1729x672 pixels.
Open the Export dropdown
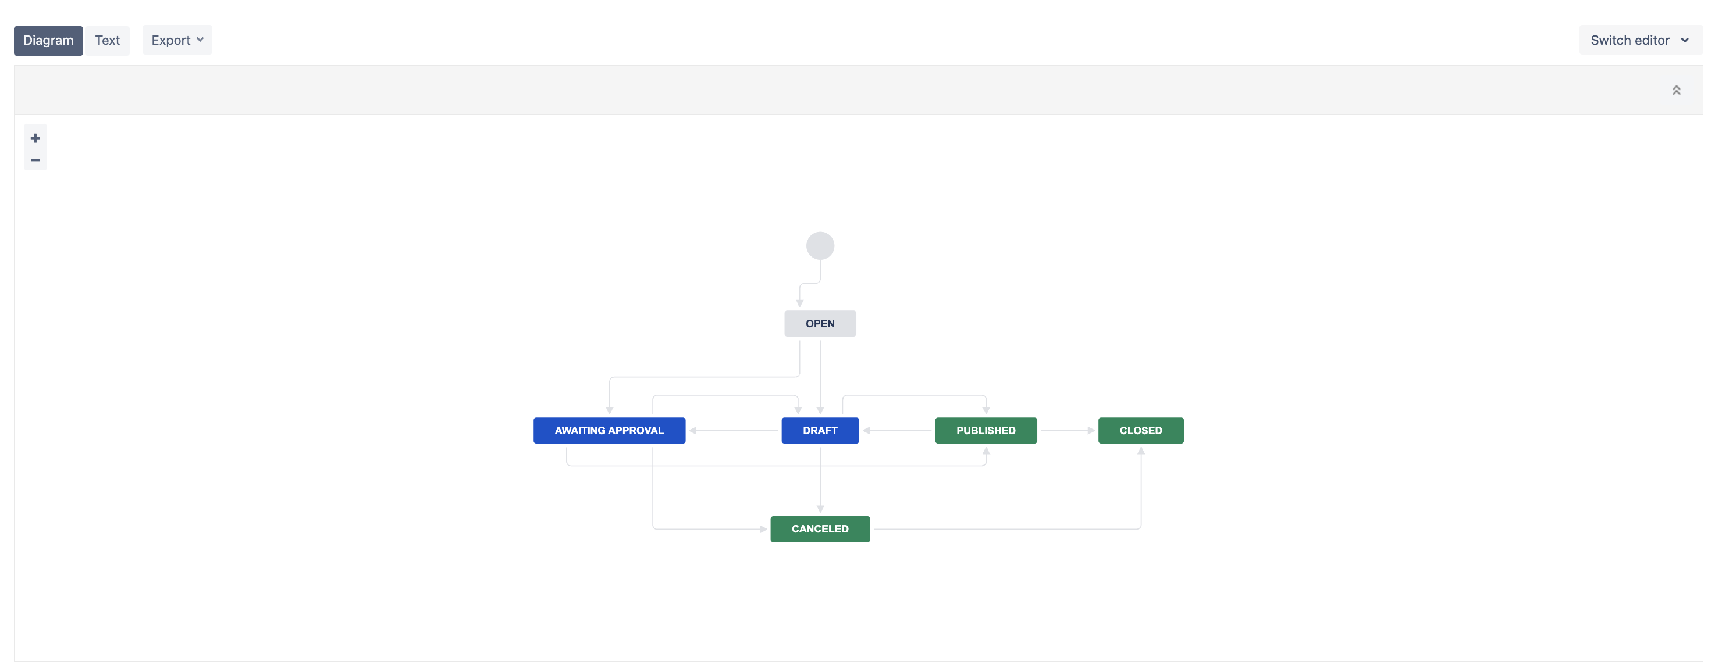click(x=176, y=40)
